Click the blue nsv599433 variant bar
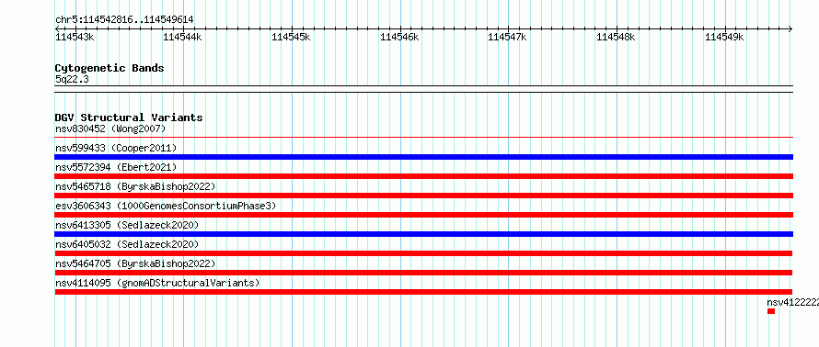This screenshot has height=347, width=819. pos(423,157)
